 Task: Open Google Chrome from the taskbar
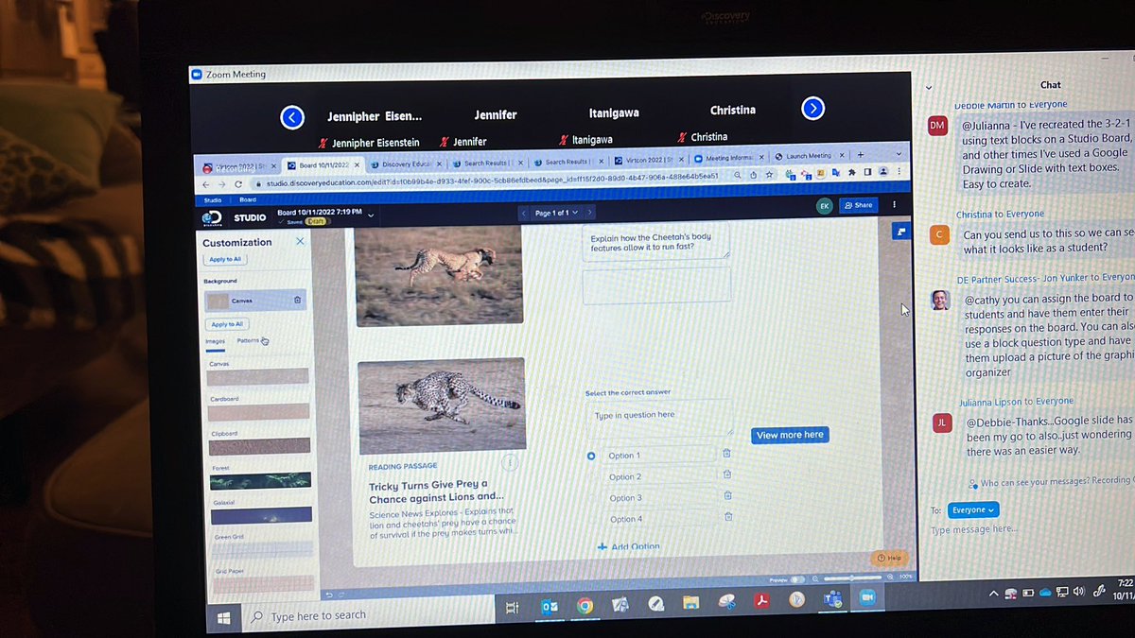pyautogui.click(x=585, y=606)
